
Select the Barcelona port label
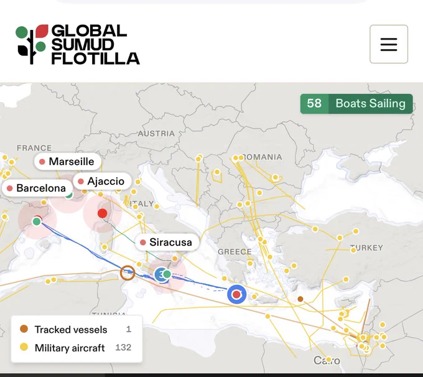coord(37,188)
